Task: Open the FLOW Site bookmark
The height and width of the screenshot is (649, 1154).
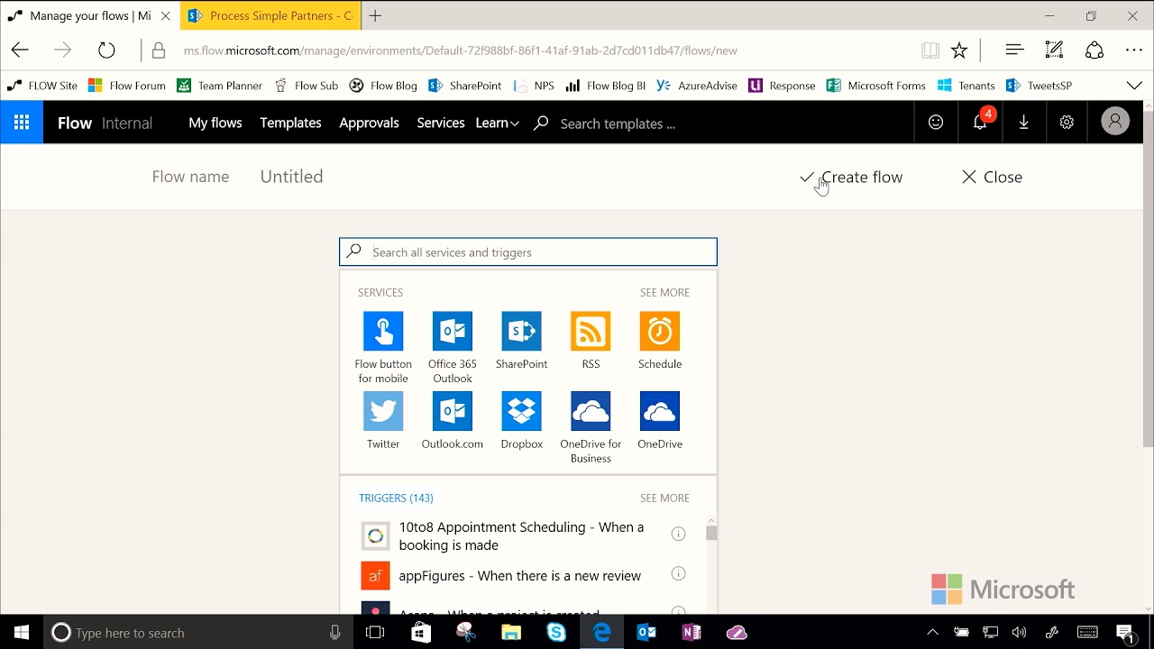Action: [x=42, y=86]
